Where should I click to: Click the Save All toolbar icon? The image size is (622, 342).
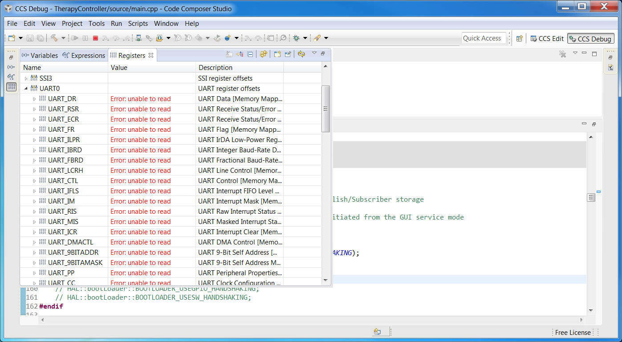[x=40, y=38]
